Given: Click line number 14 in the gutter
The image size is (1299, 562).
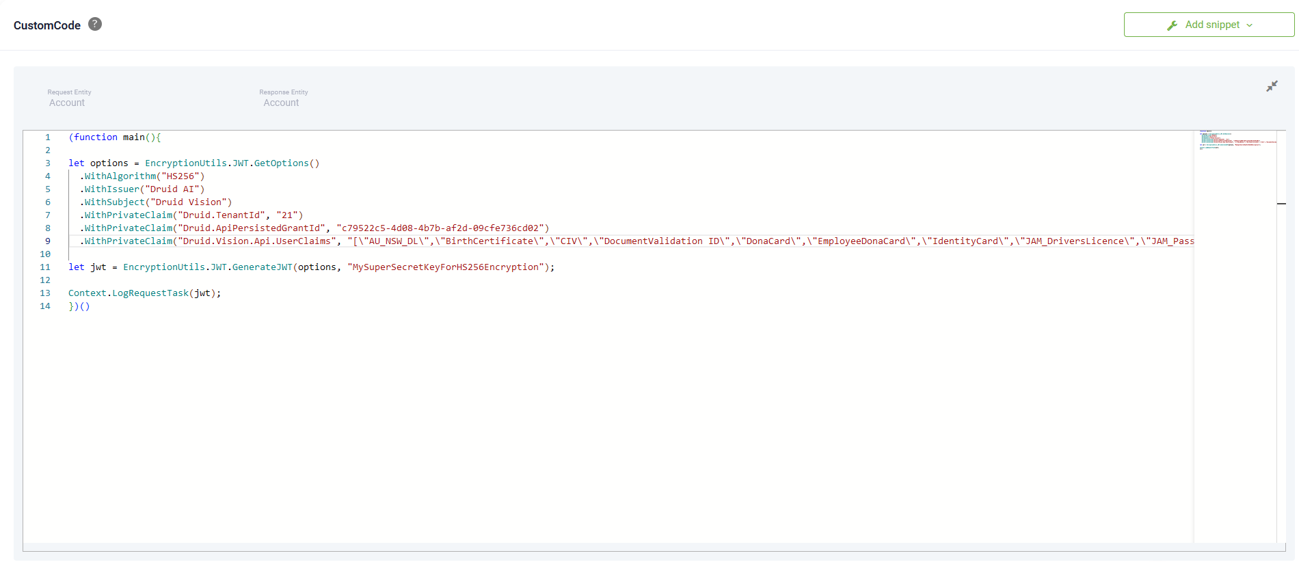Looking at the screenshot, I should click(45, 306).
